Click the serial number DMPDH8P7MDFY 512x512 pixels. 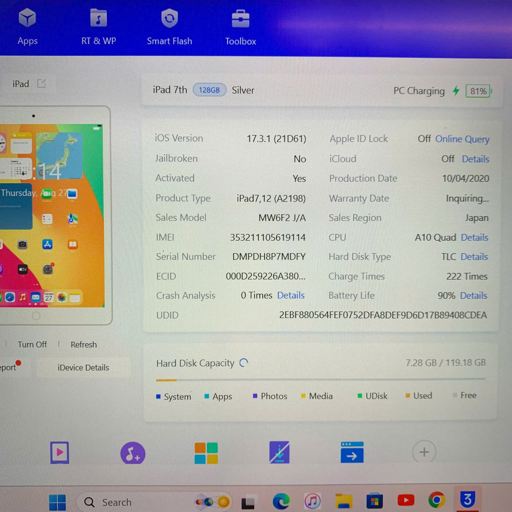[x=268, y=256]
